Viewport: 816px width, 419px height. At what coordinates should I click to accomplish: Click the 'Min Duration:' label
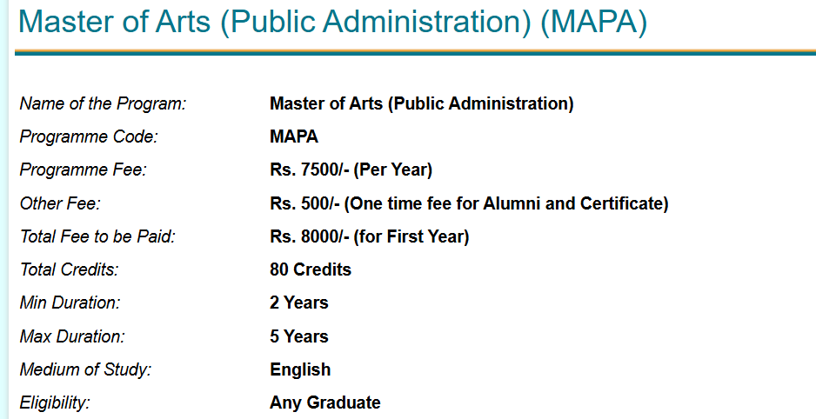(x=70, y=303)
